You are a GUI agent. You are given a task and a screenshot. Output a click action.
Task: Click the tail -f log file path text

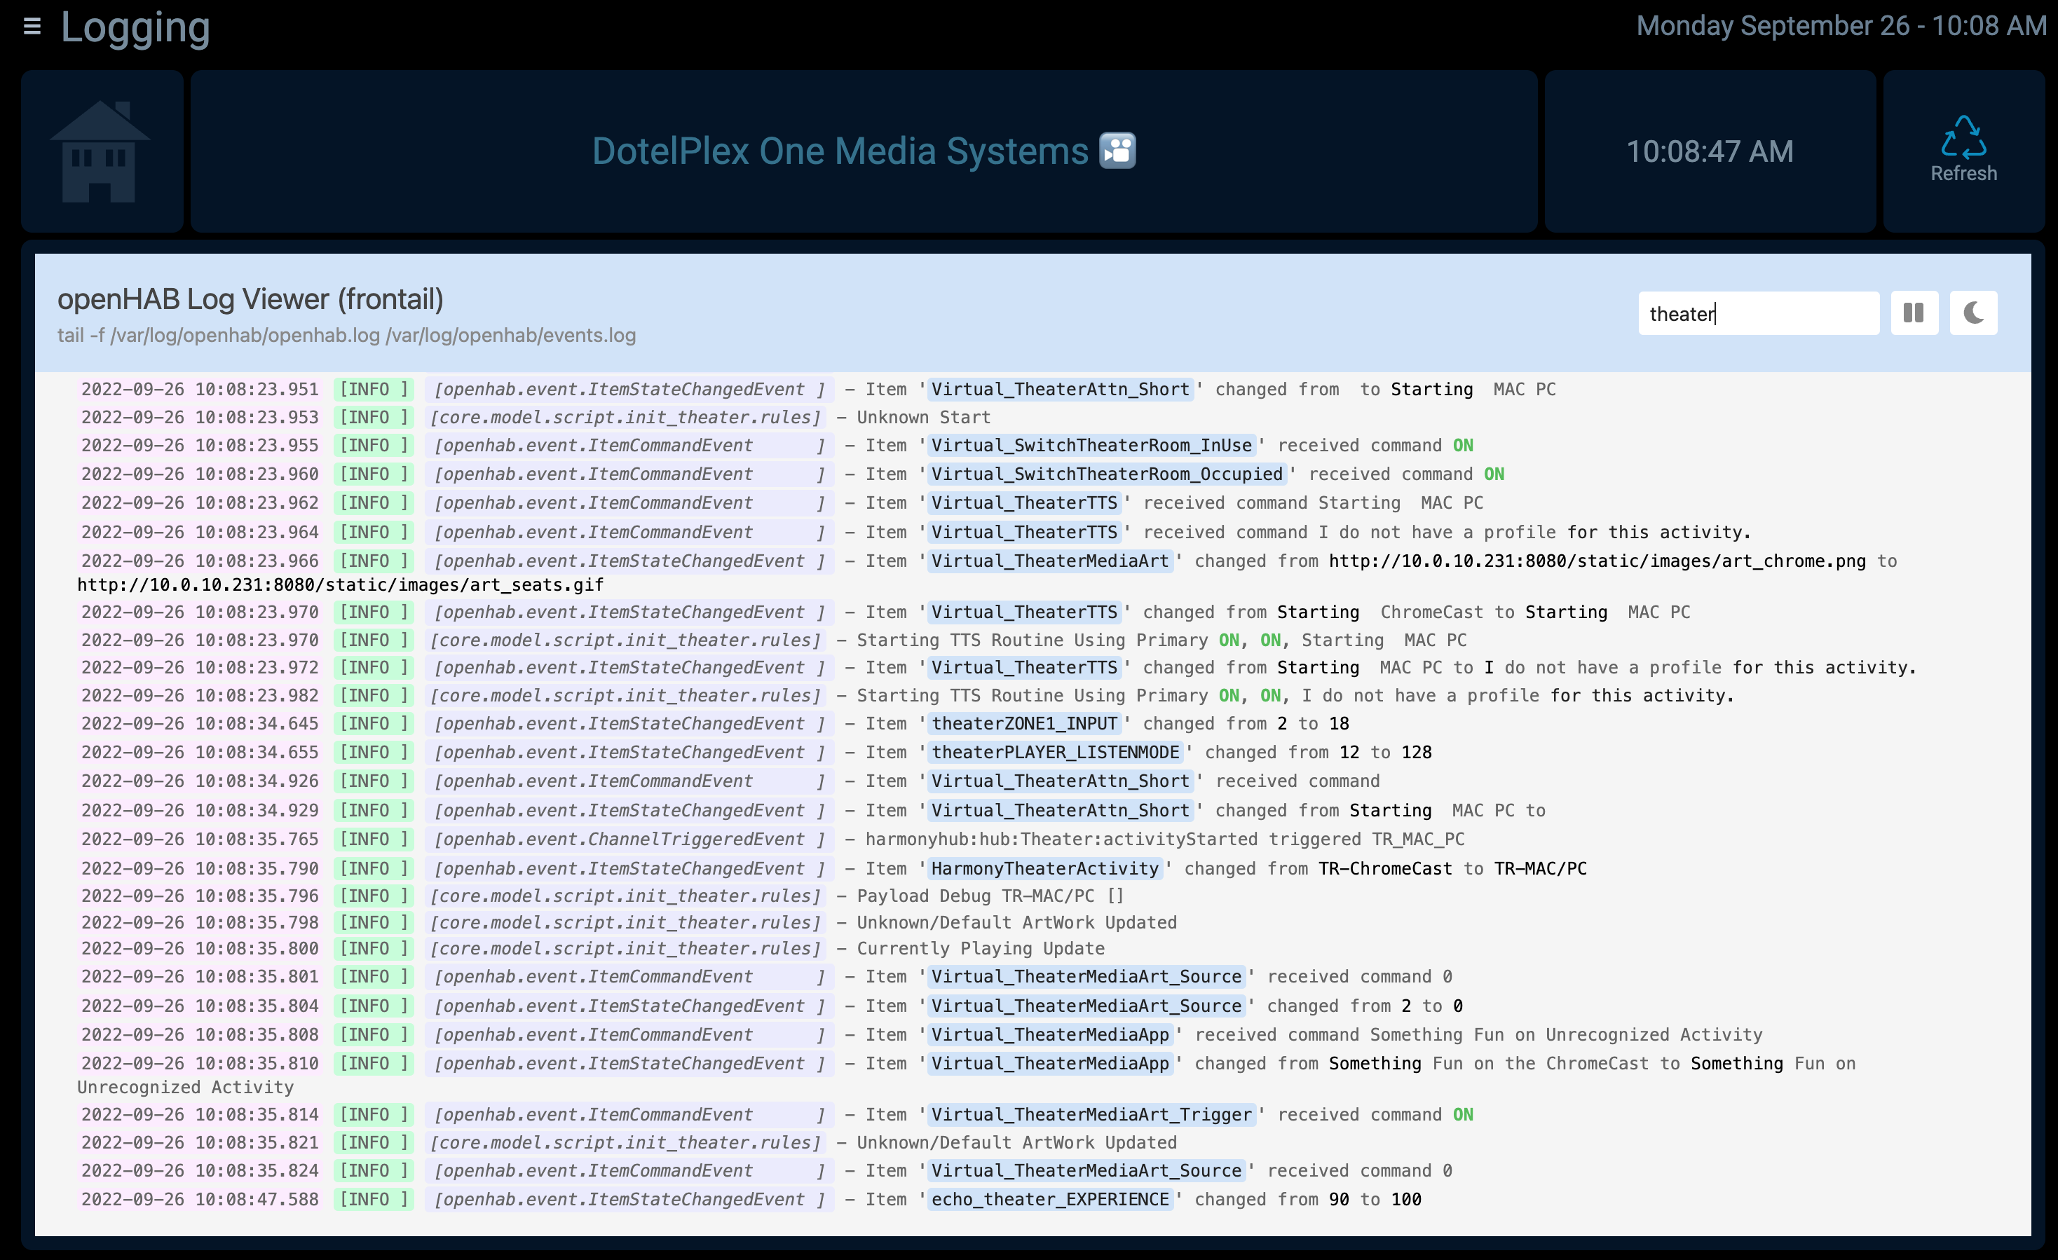[x=346, y=335]
